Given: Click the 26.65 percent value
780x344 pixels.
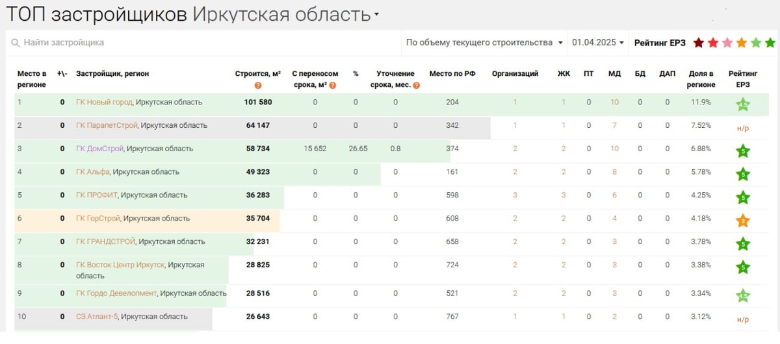Looking at the screenshot, I should (x=358, y=149).
